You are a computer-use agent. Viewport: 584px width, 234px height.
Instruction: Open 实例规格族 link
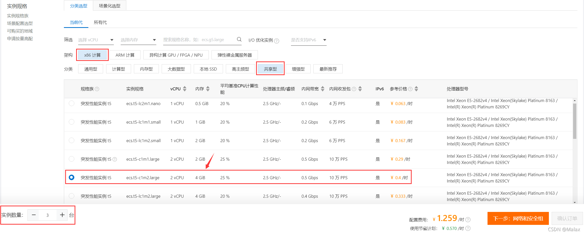click(18, 16)
